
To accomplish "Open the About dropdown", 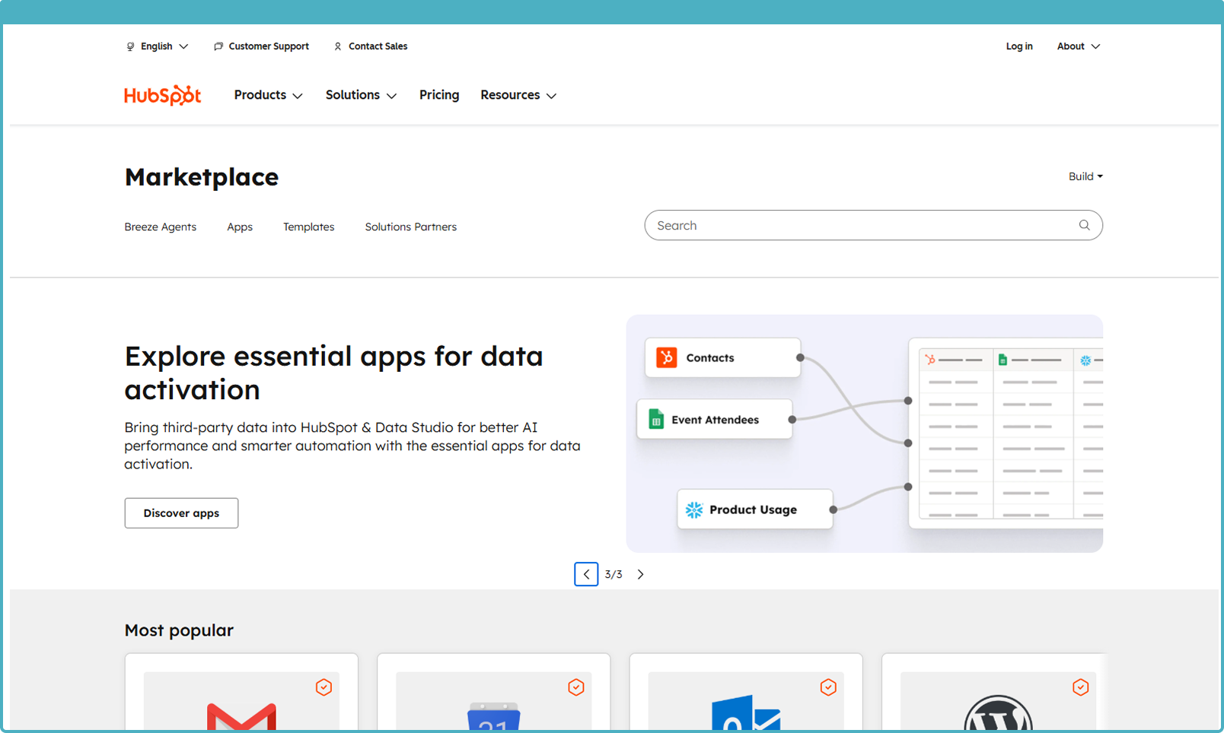I will point(1078,46).
